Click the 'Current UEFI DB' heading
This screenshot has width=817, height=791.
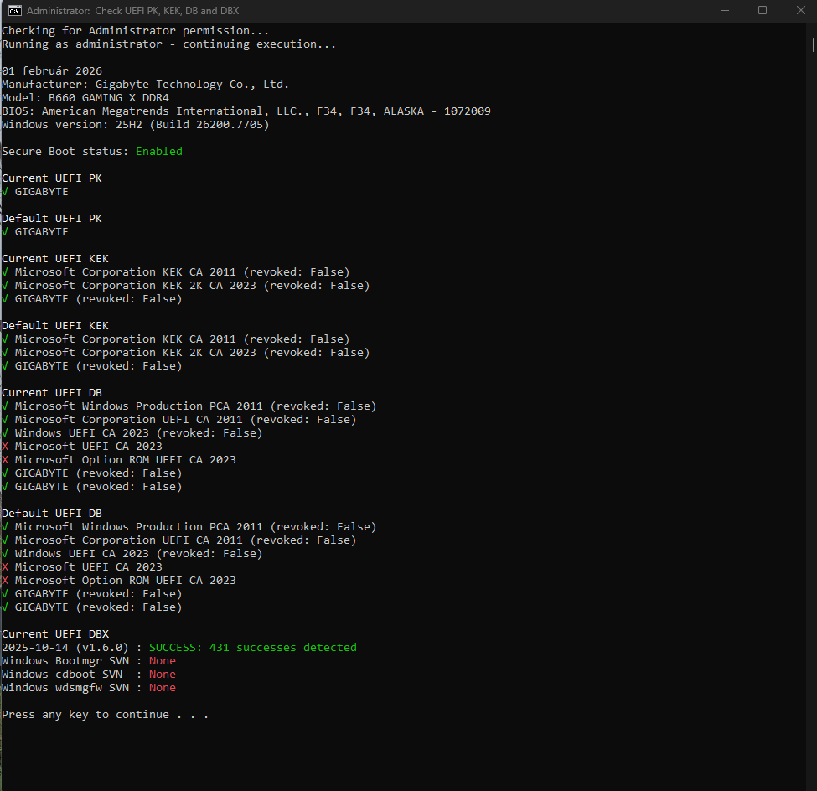52,393
